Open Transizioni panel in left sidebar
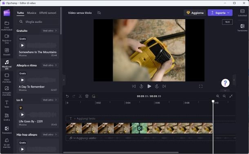 click(7, 130)
